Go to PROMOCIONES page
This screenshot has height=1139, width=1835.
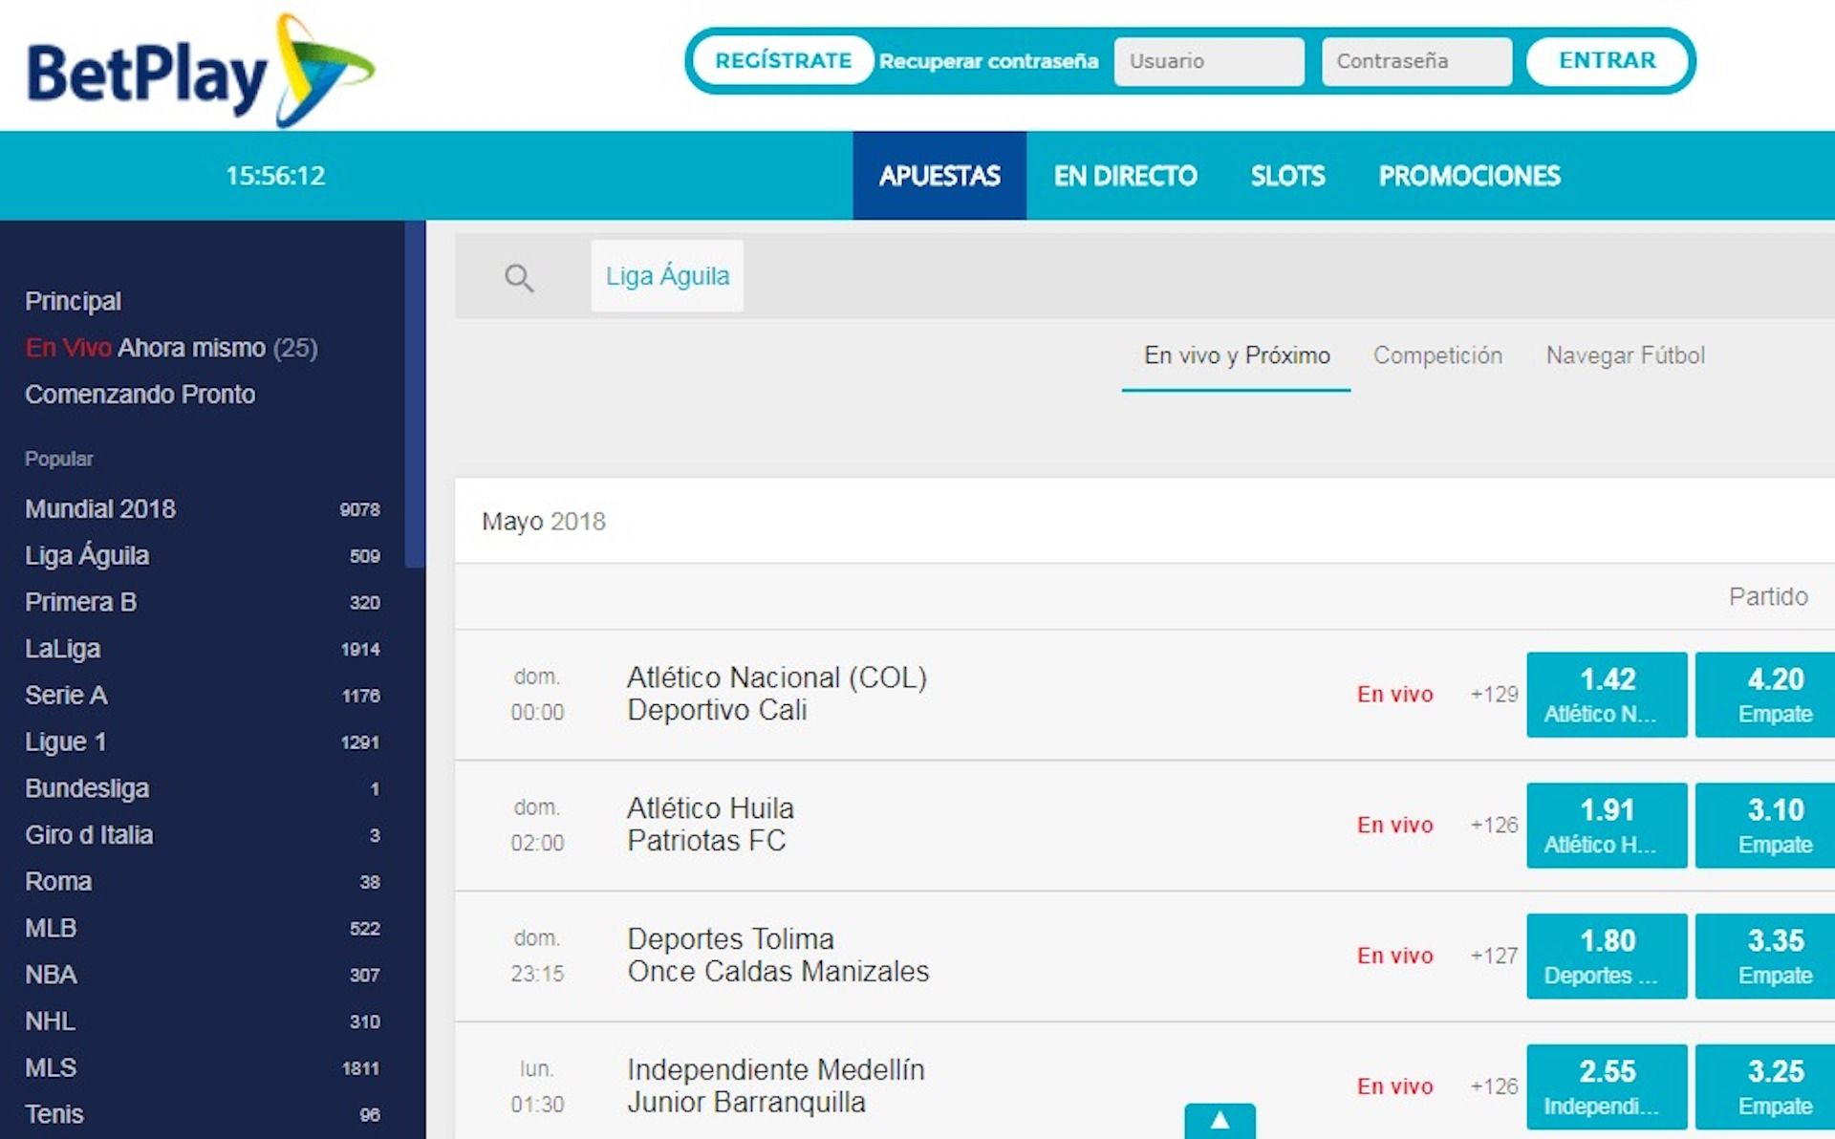pyautogui.click(x=1469, y=176)
